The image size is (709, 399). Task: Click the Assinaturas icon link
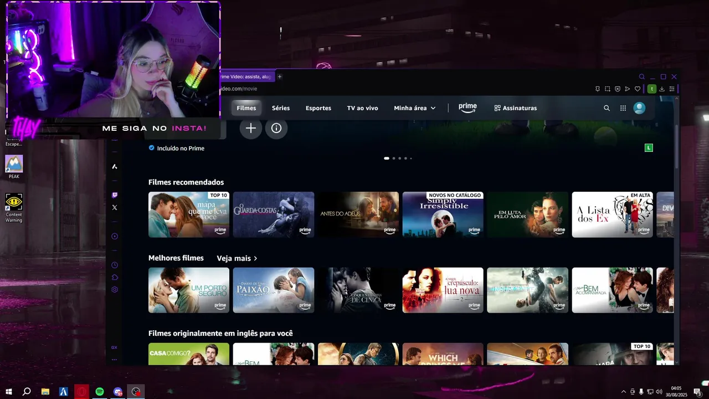(516, 108)
